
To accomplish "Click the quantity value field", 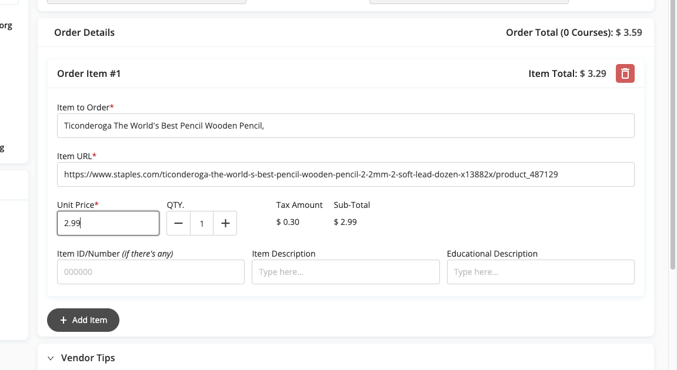I will (x=202, y=223).
